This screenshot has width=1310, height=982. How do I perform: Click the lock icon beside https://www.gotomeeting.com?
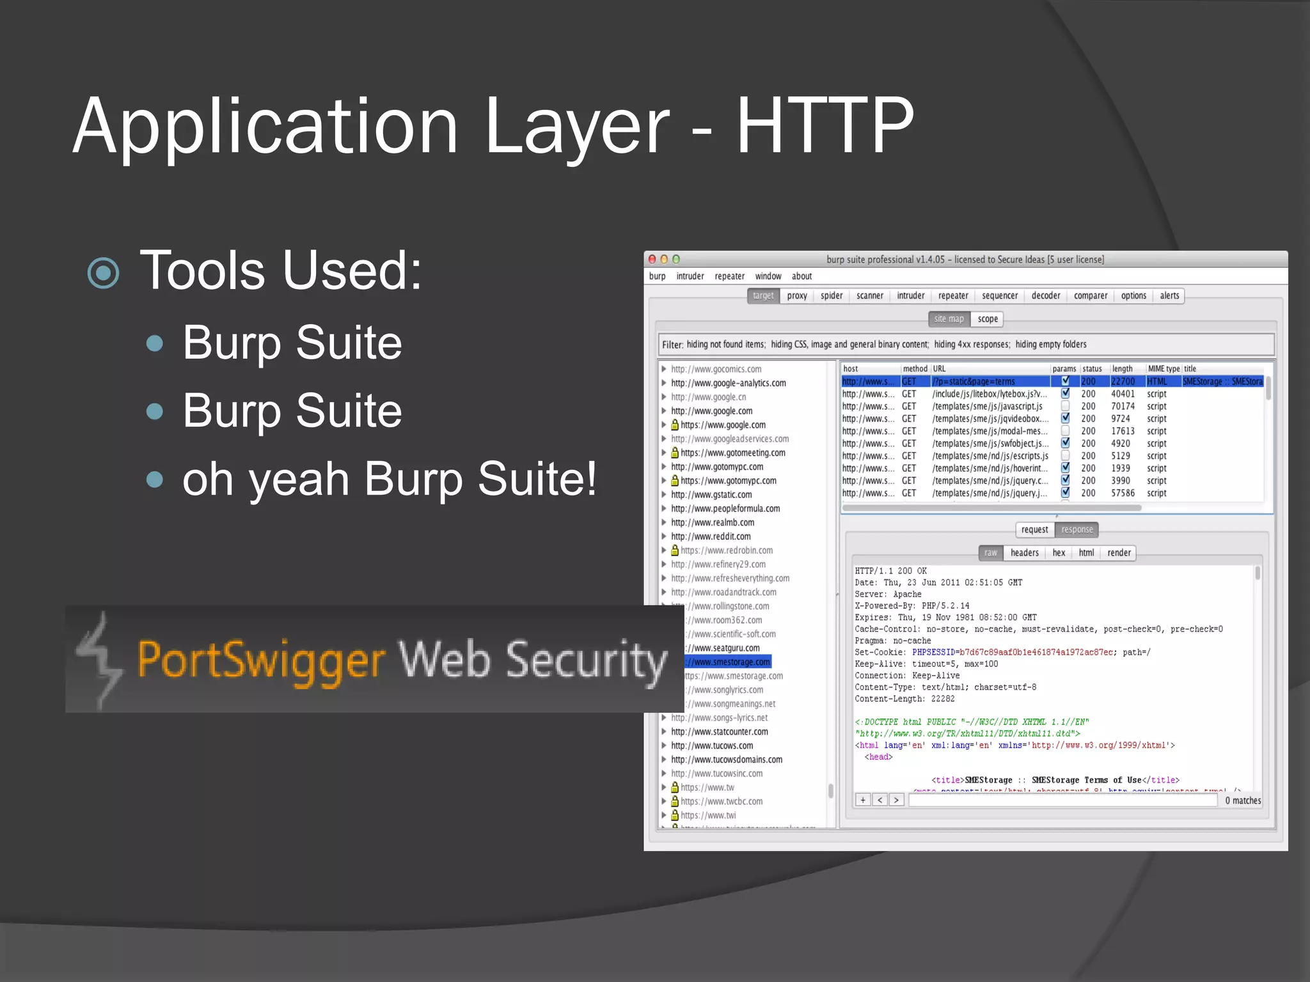[x=674, y=453]
